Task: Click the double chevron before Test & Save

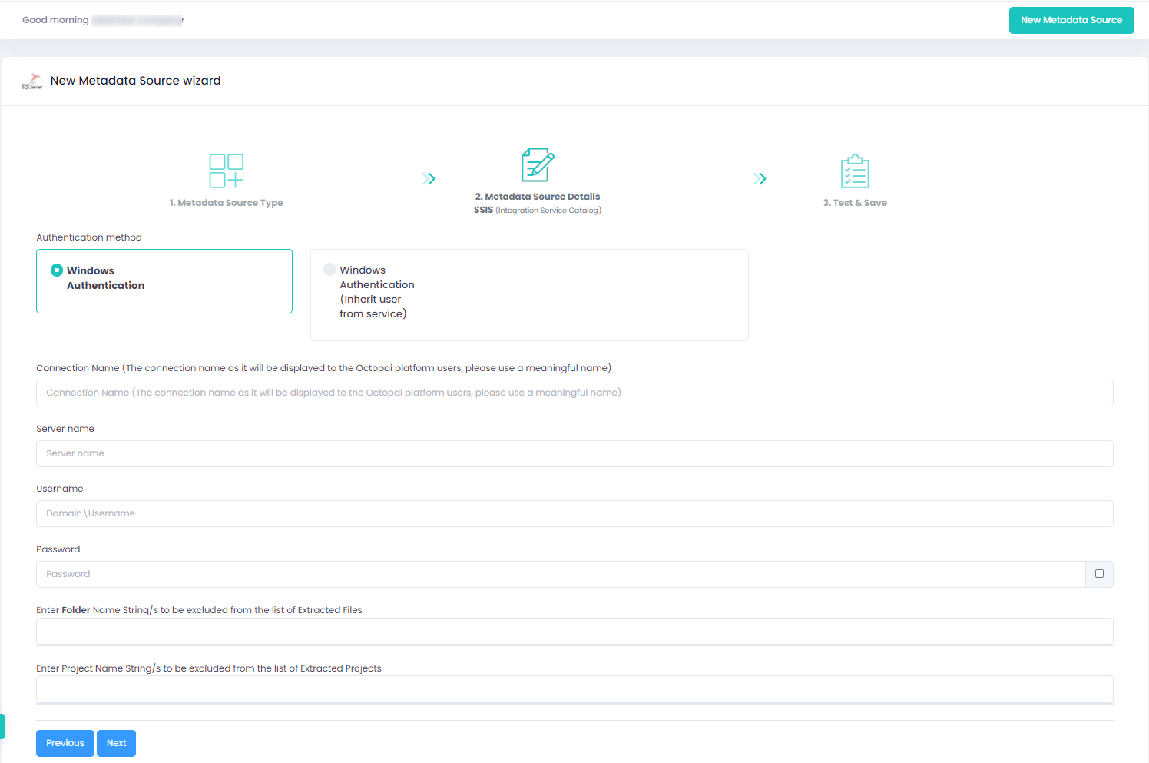Action: 760,179
